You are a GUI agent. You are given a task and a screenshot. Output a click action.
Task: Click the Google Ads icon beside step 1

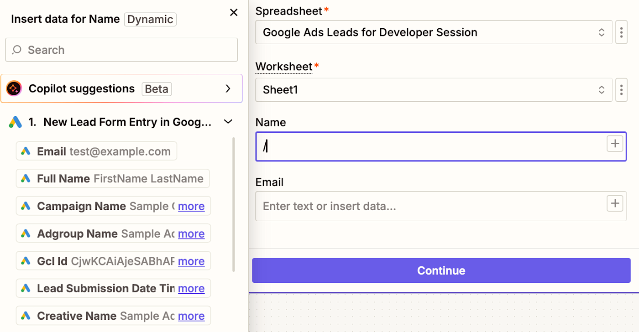coord(15,122)
